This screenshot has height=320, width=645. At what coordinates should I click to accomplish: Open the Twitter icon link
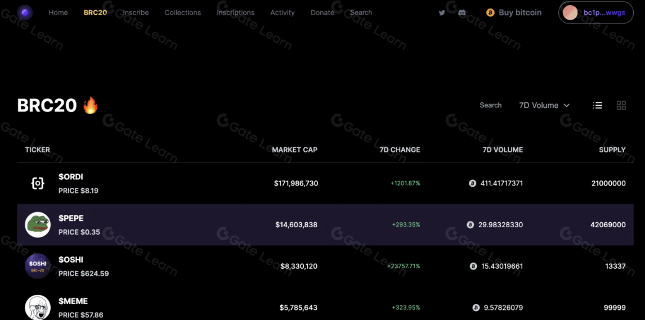coord(442,13)
